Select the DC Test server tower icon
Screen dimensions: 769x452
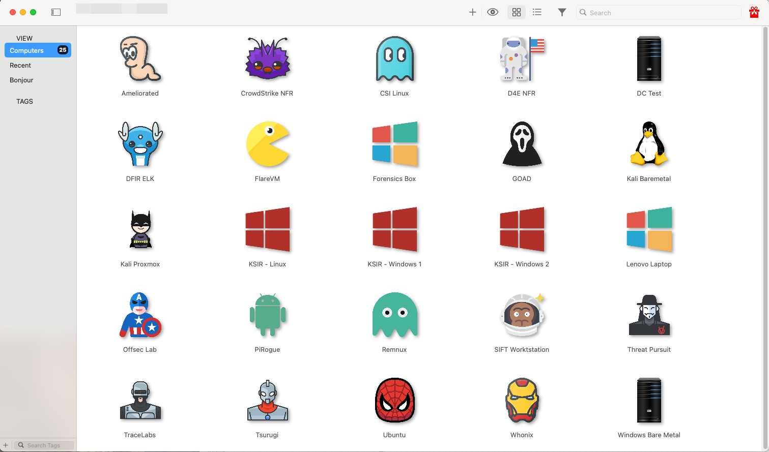649,59
